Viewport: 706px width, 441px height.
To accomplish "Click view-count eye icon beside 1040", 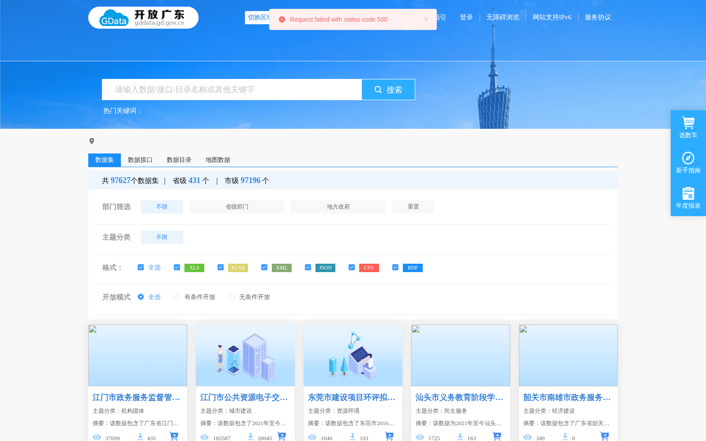I will (x=312, y=437).
